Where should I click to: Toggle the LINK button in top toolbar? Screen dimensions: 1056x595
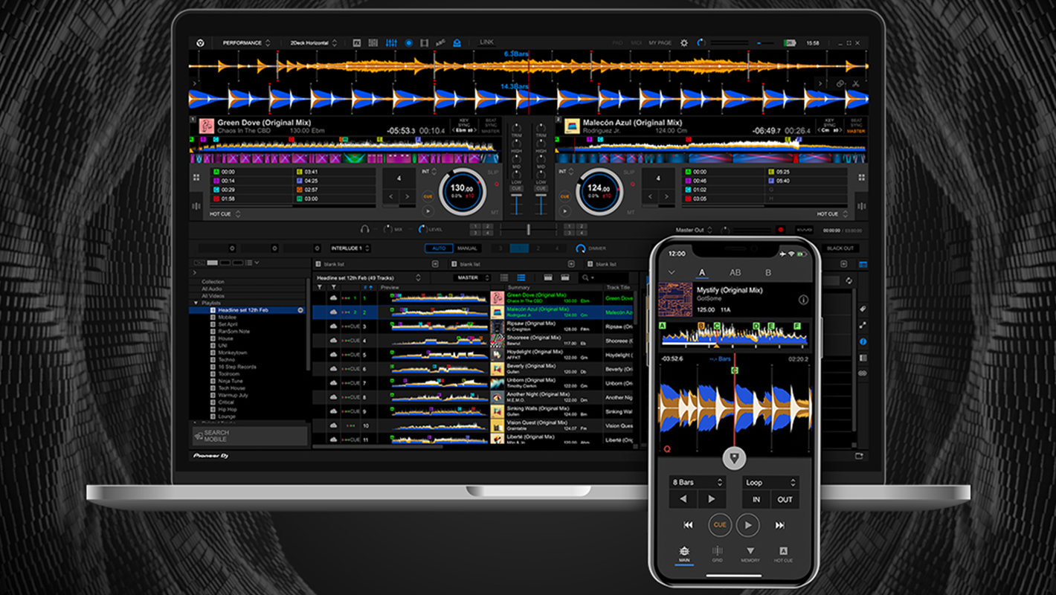pos(486,43)
